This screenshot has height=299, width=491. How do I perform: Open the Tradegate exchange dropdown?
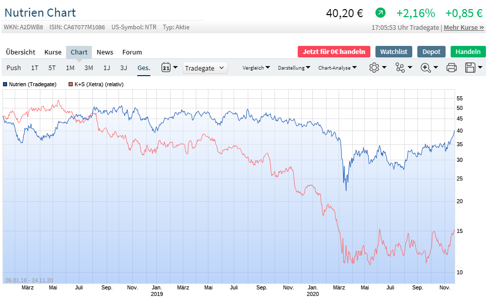205,68
